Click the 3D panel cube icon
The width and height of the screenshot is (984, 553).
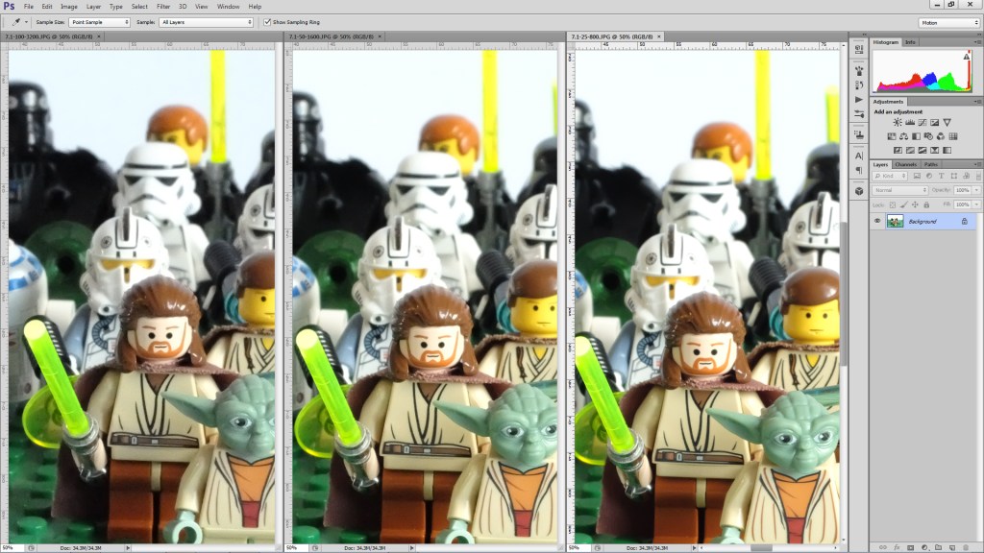coord(859,190)
